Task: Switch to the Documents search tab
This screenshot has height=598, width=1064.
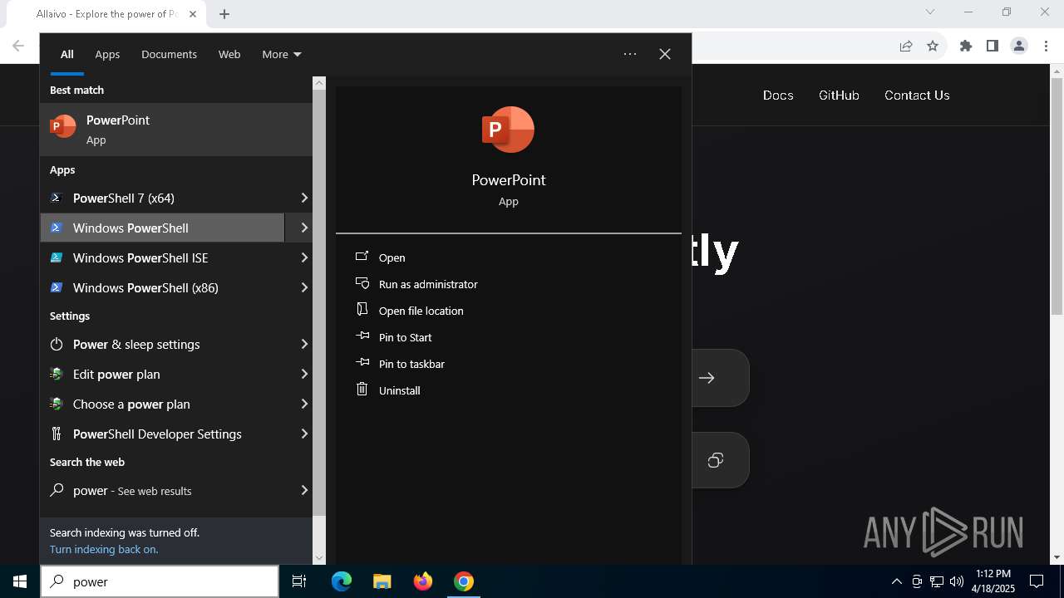Action: pos(169,54)
